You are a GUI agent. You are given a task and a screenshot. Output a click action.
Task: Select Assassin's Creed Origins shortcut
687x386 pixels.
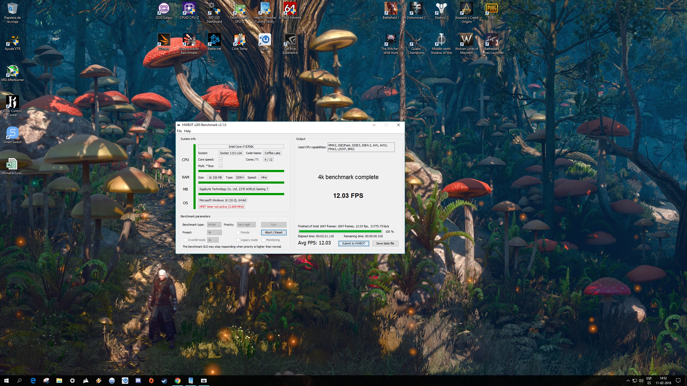point(466,13)
